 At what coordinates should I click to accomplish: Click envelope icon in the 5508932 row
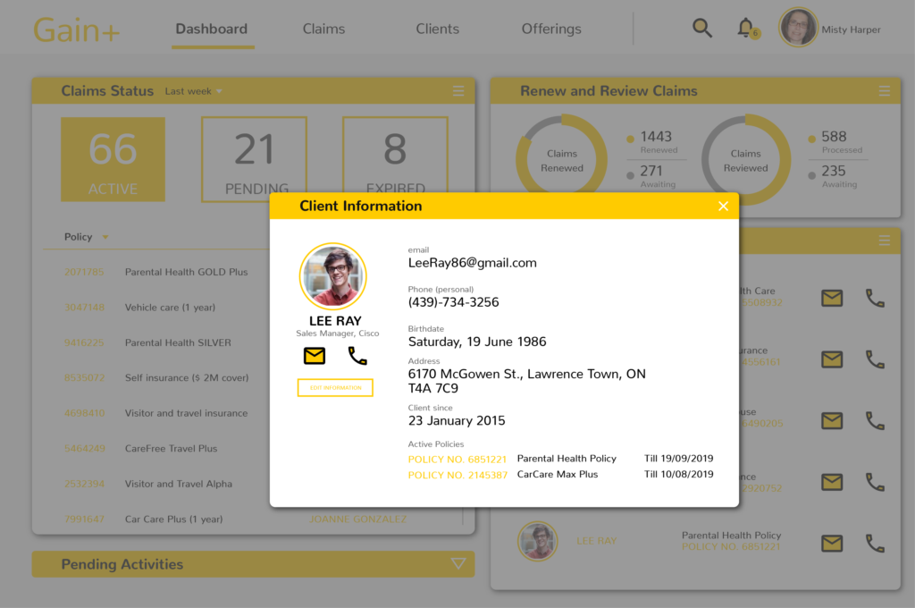tap(832, 298)
